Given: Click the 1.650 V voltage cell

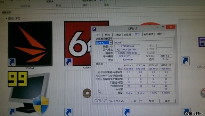Looking at the screenshot, I should 166,93.
